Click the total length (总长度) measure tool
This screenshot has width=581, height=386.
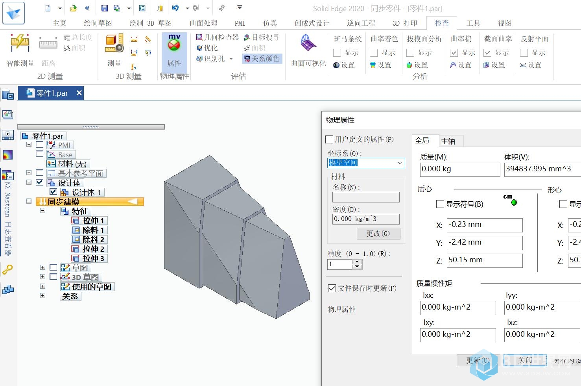click(78, 37)
